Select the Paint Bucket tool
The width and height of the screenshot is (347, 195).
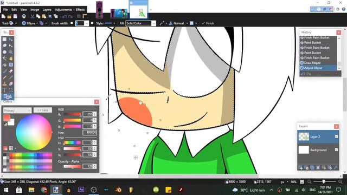click(5, 65)
